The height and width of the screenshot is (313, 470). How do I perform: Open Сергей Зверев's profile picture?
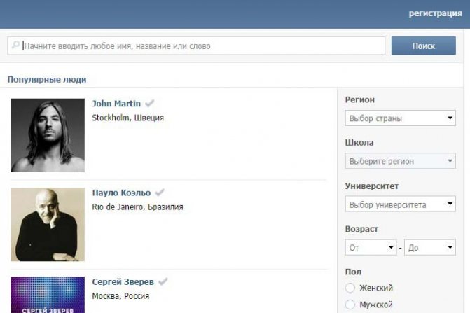click(x=48, y=295)
